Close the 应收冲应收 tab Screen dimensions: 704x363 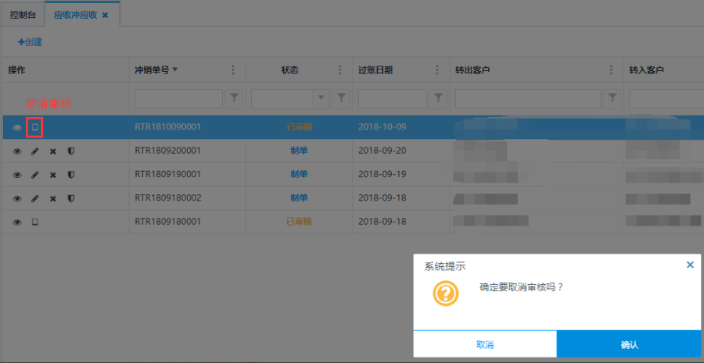[106, 15]
